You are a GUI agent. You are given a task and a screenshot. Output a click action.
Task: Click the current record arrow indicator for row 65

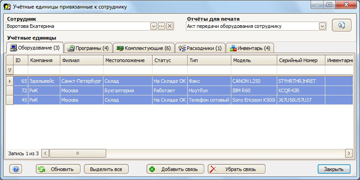[x=9, y=81]
